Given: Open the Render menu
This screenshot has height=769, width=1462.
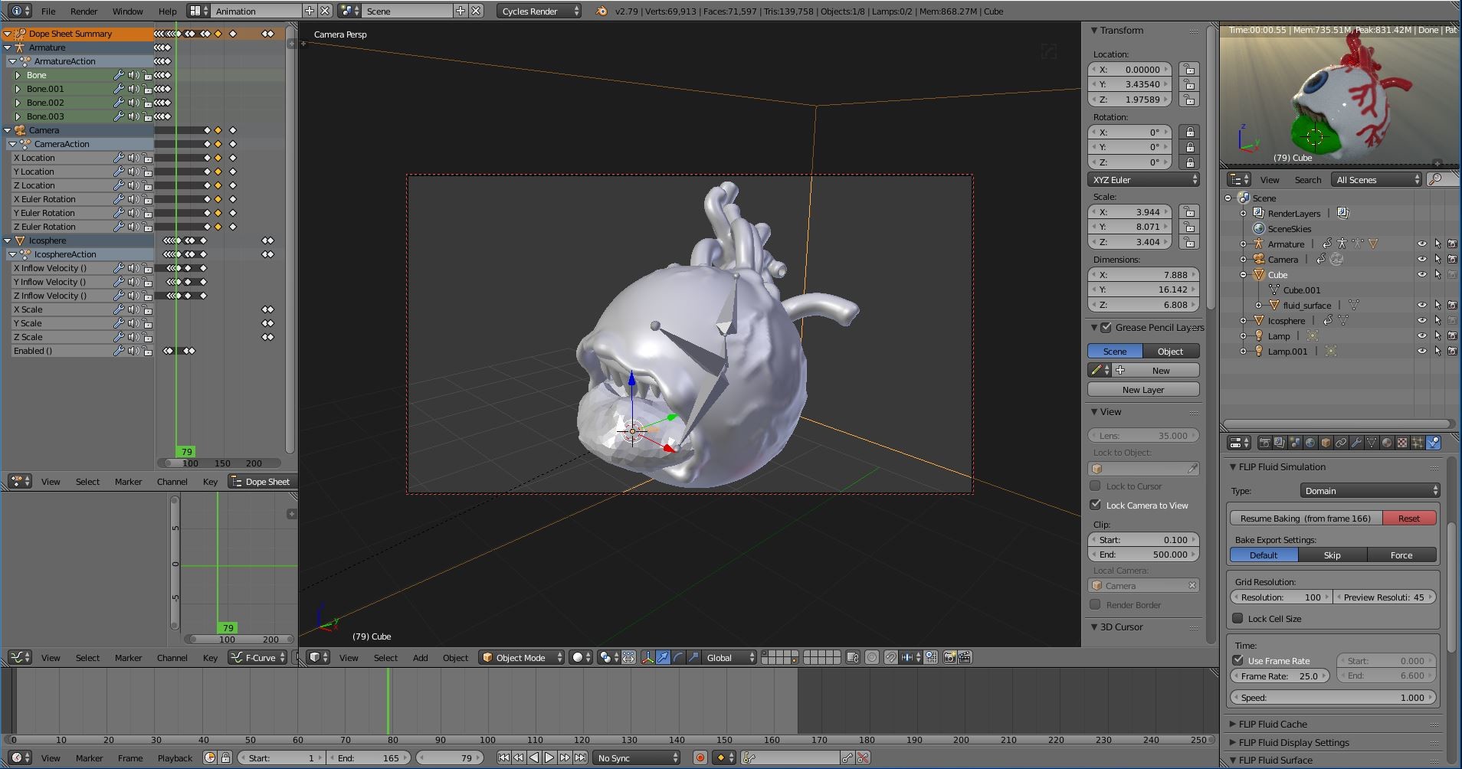Looking at the screenshot, I should (x=84, y=11).
